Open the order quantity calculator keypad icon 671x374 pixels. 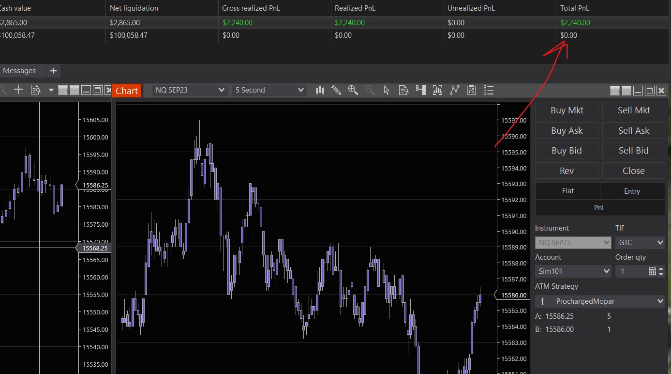click(652, 272)
